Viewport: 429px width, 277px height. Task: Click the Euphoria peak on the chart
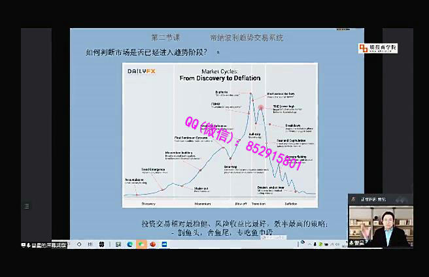251,93
